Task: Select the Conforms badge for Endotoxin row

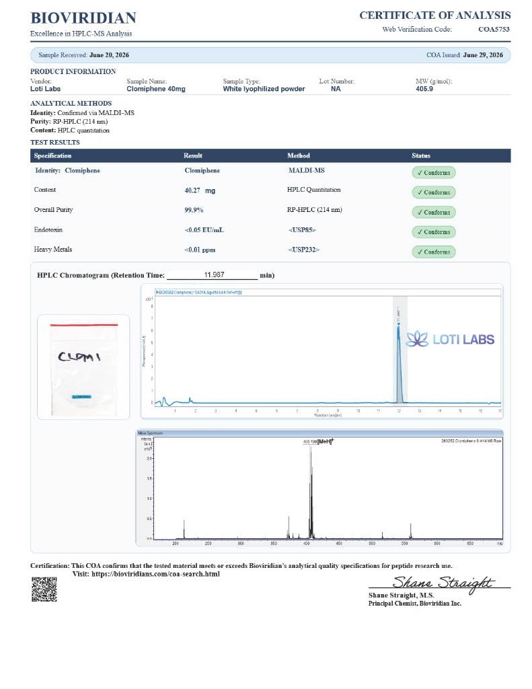Action: (x=434, y=232)
